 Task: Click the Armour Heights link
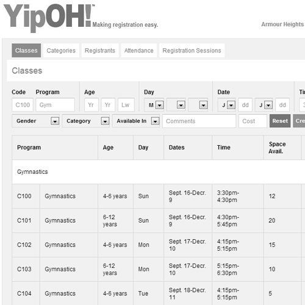tap(282, 24)
